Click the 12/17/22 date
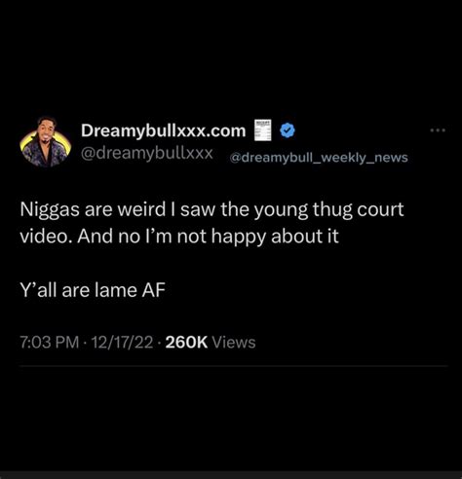The image size is (462, 479). pyautogui.click(x=122, y=343)
